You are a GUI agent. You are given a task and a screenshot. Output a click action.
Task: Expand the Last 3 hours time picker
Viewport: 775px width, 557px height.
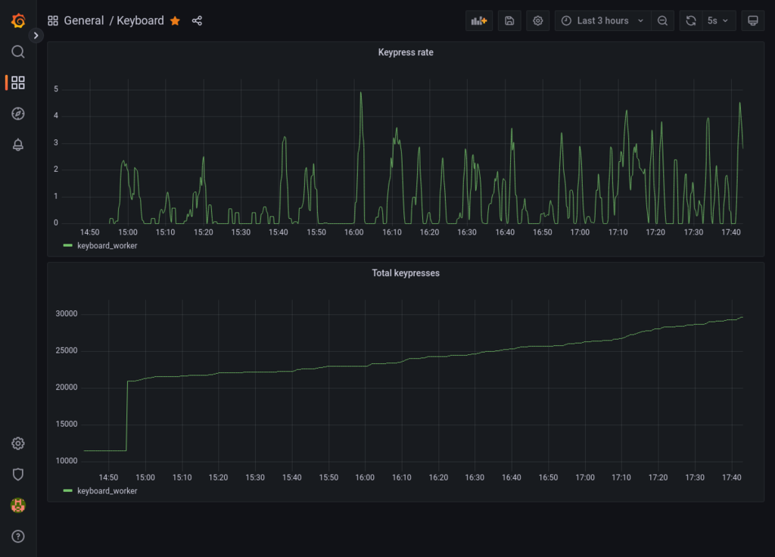pos(602,20)
